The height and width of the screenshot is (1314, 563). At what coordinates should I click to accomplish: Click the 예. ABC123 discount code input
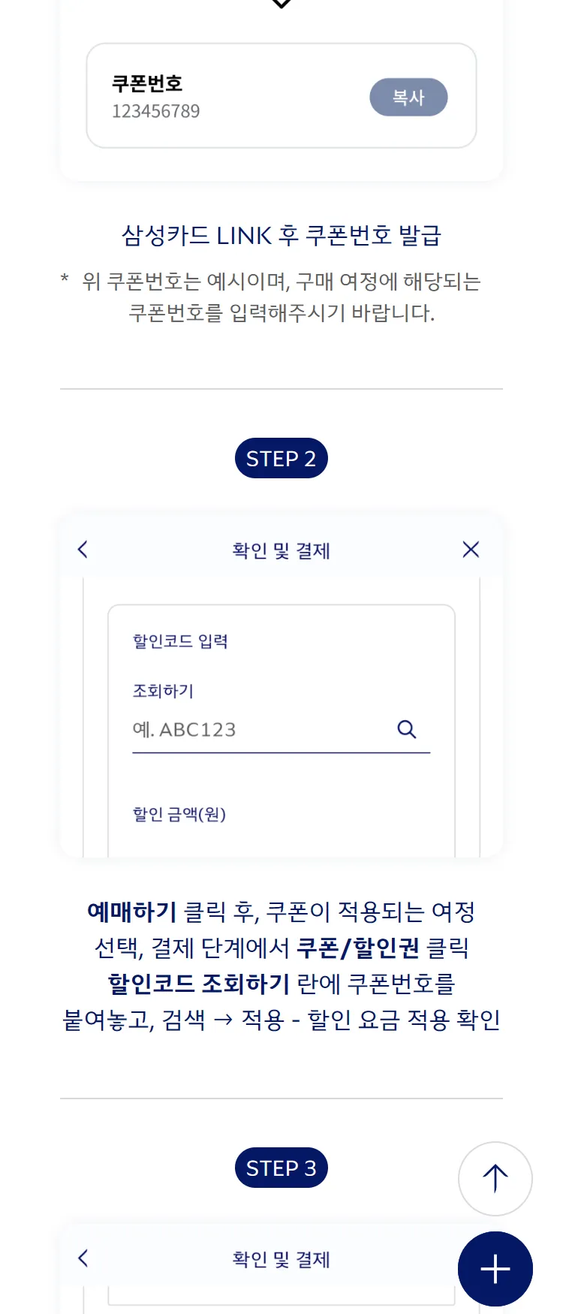(255, 730)
